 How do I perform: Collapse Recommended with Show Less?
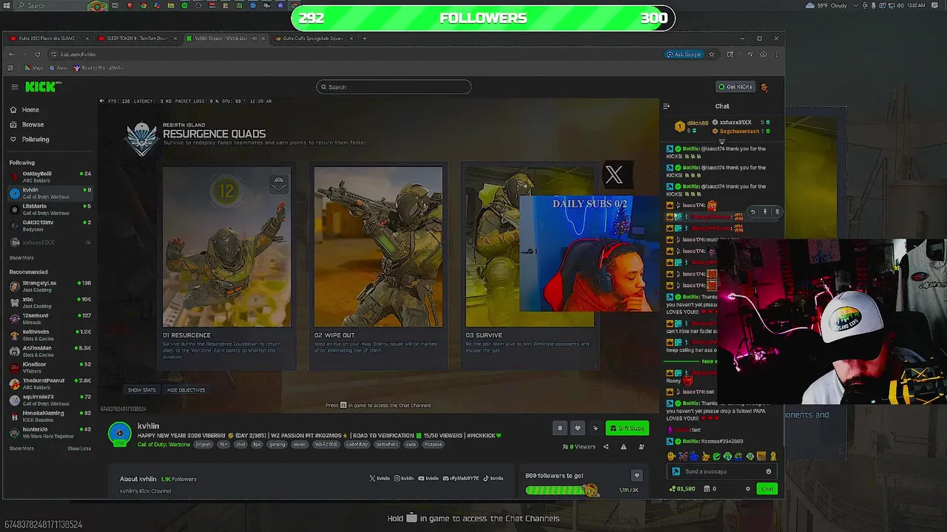[x=79, y=449]
